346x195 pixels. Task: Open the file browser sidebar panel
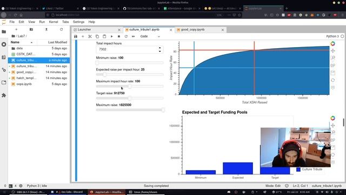pos(4,31)
